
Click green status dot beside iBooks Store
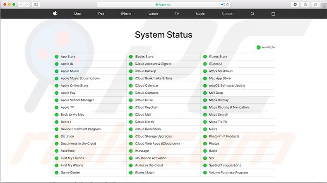pos(131,57)
